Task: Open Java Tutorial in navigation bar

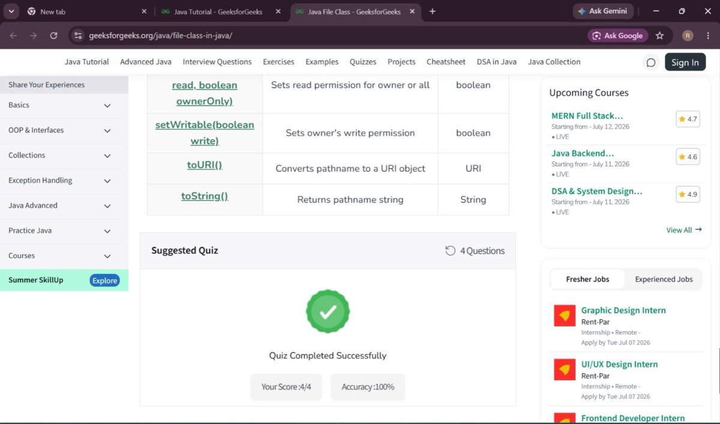Action: point(87,62)
